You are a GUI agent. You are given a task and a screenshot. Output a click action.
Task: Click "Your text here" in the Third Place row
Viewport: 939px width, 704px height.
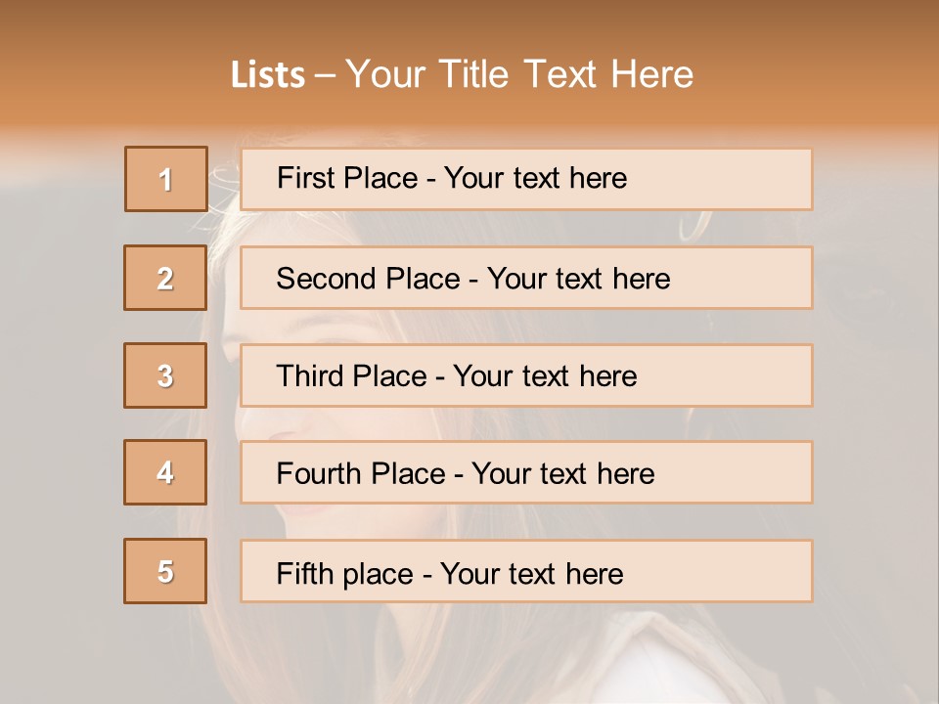point(546,376)
